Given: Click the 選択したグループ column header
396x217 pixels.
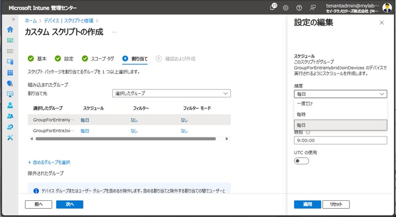Looking at the screenshot, I should point(48,108).
